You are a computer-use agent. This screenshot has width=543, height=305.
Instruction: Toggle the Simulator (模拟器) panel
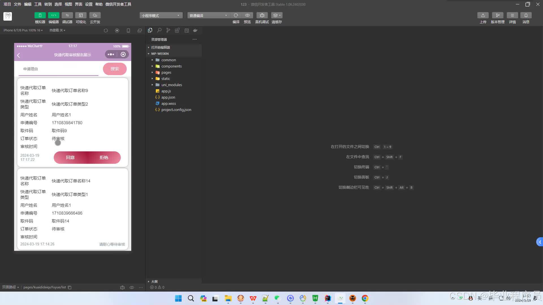click(x=40, y=15)
